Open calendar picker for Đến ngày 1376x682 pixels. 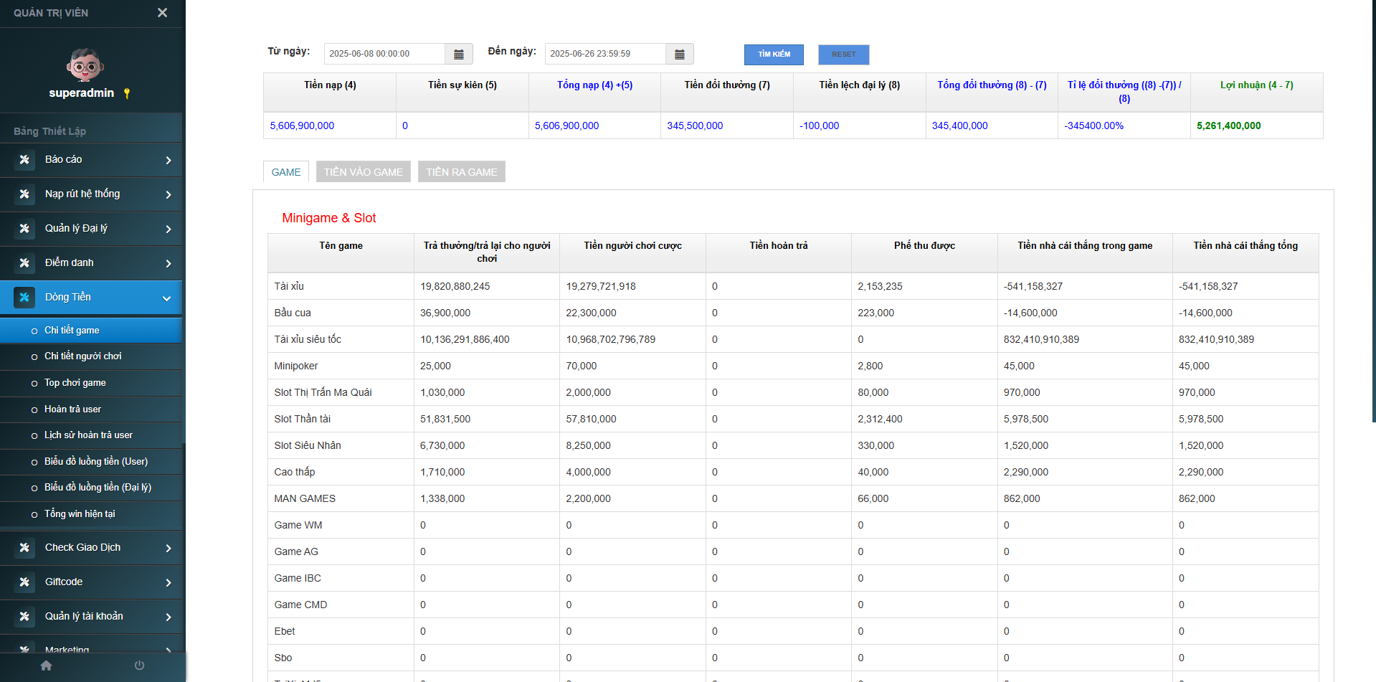point(680,55)
